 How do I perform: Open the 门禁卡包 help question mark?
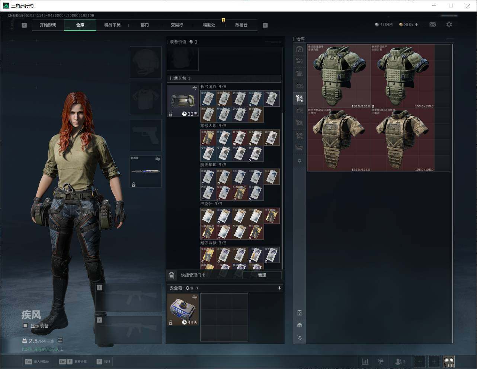click(x=190, y=78)
